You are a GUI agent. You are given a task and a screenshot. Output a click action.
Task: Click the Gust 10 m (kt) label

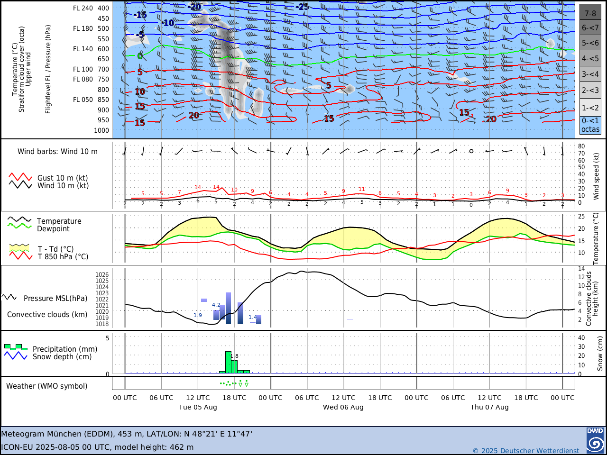click(63, 178)
